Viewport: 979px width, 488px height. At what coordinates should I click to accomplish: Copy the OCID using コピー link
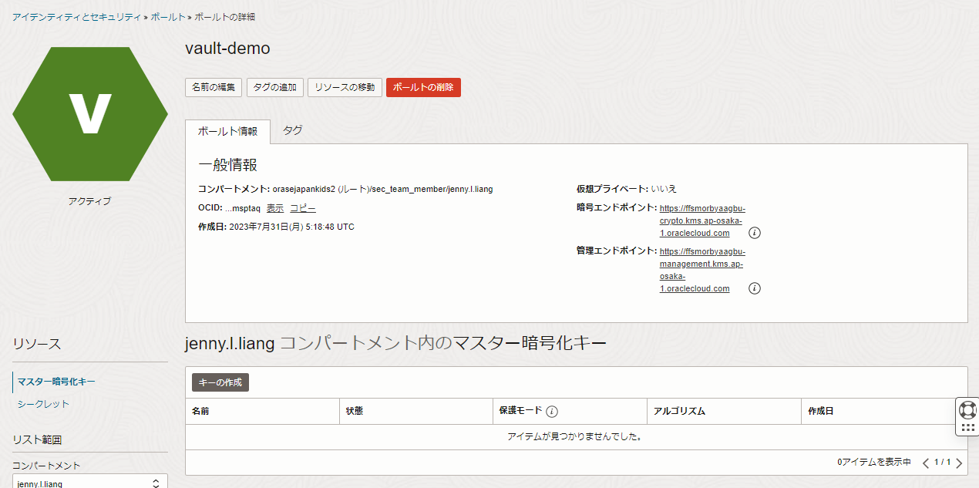tap(302, 208)
